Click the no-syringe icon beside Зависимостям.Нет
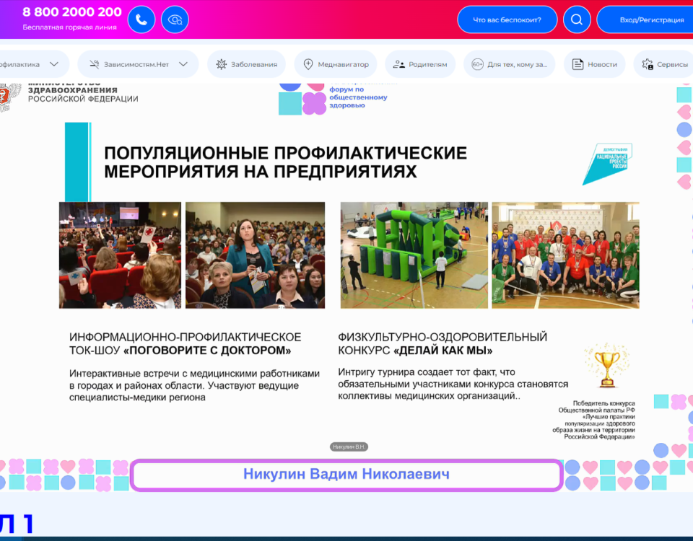This screenshot has width=693, height=541. 94,64
